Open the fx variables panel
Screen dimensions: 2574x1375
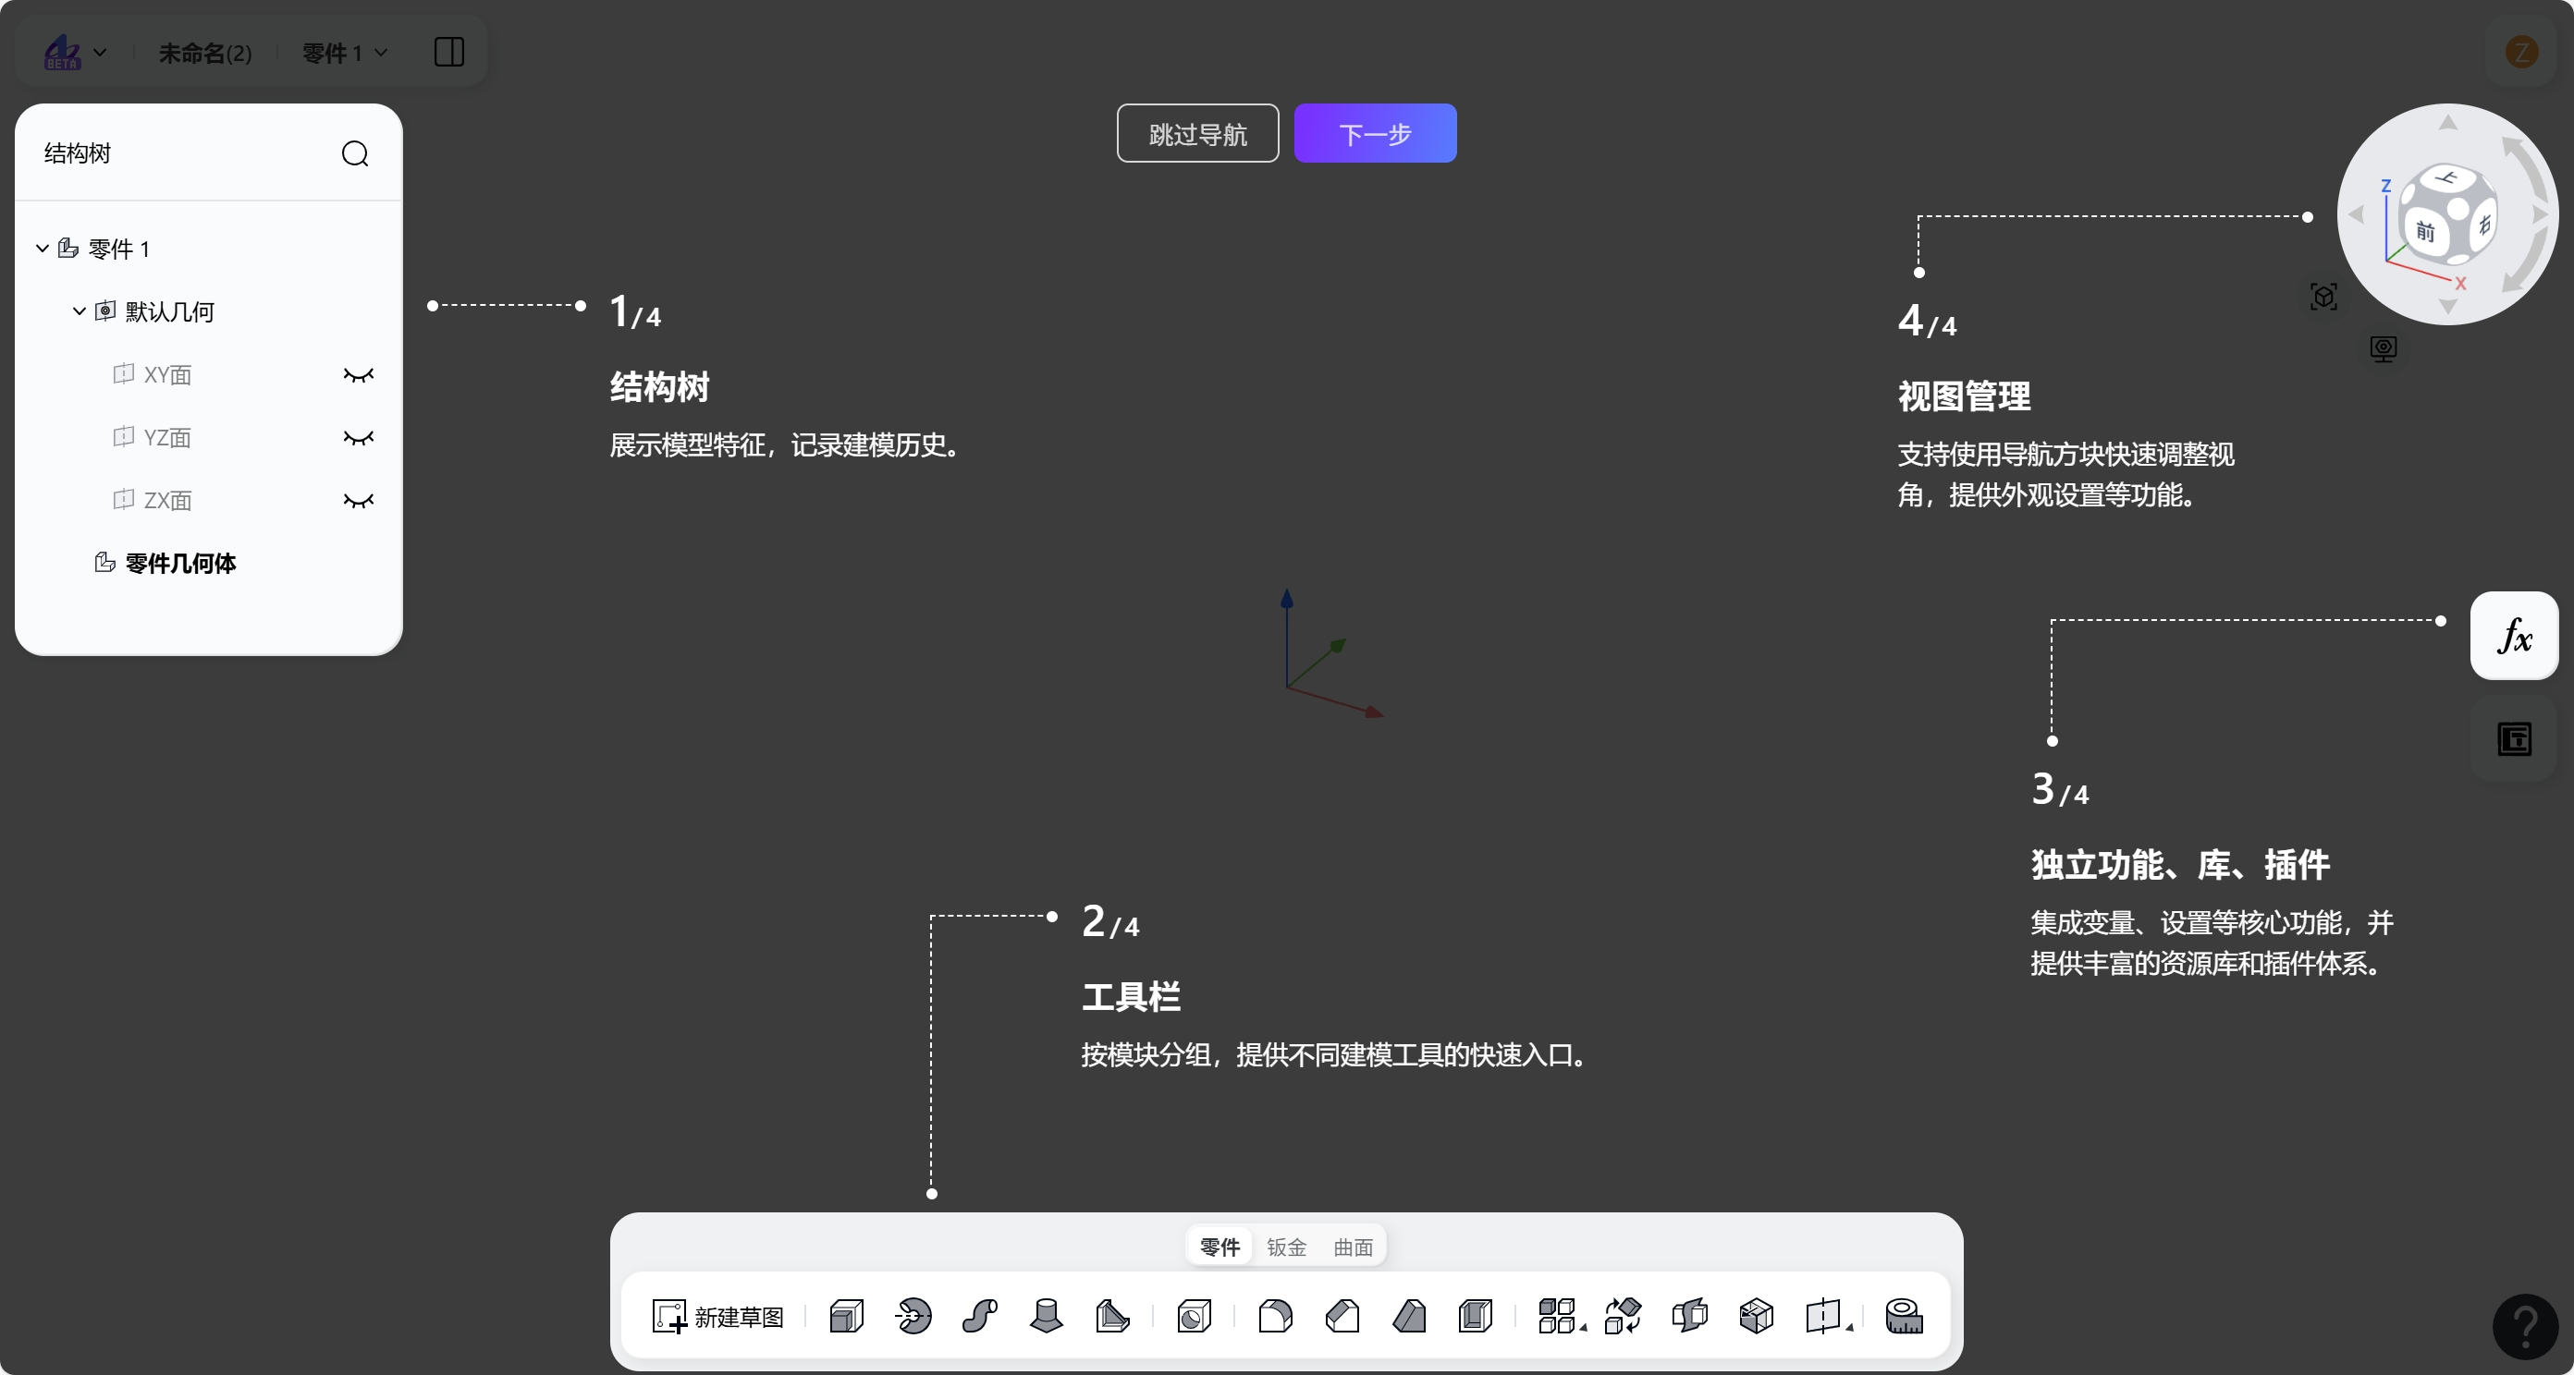click(2514, 636)
